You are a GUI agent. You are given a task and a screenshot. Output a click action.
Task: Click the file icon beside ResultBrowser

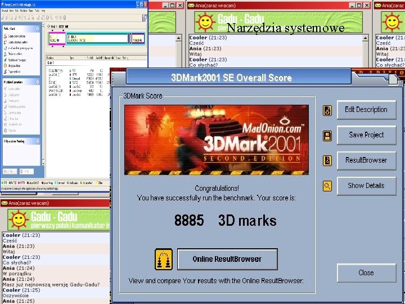327,161
